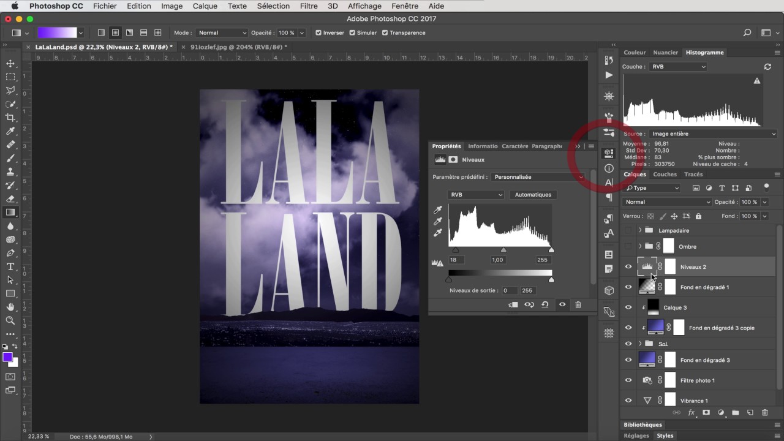The width and height of the screenshot is (784, 441).
Task: Select the Eraser tool
Action: click(10, 199)
